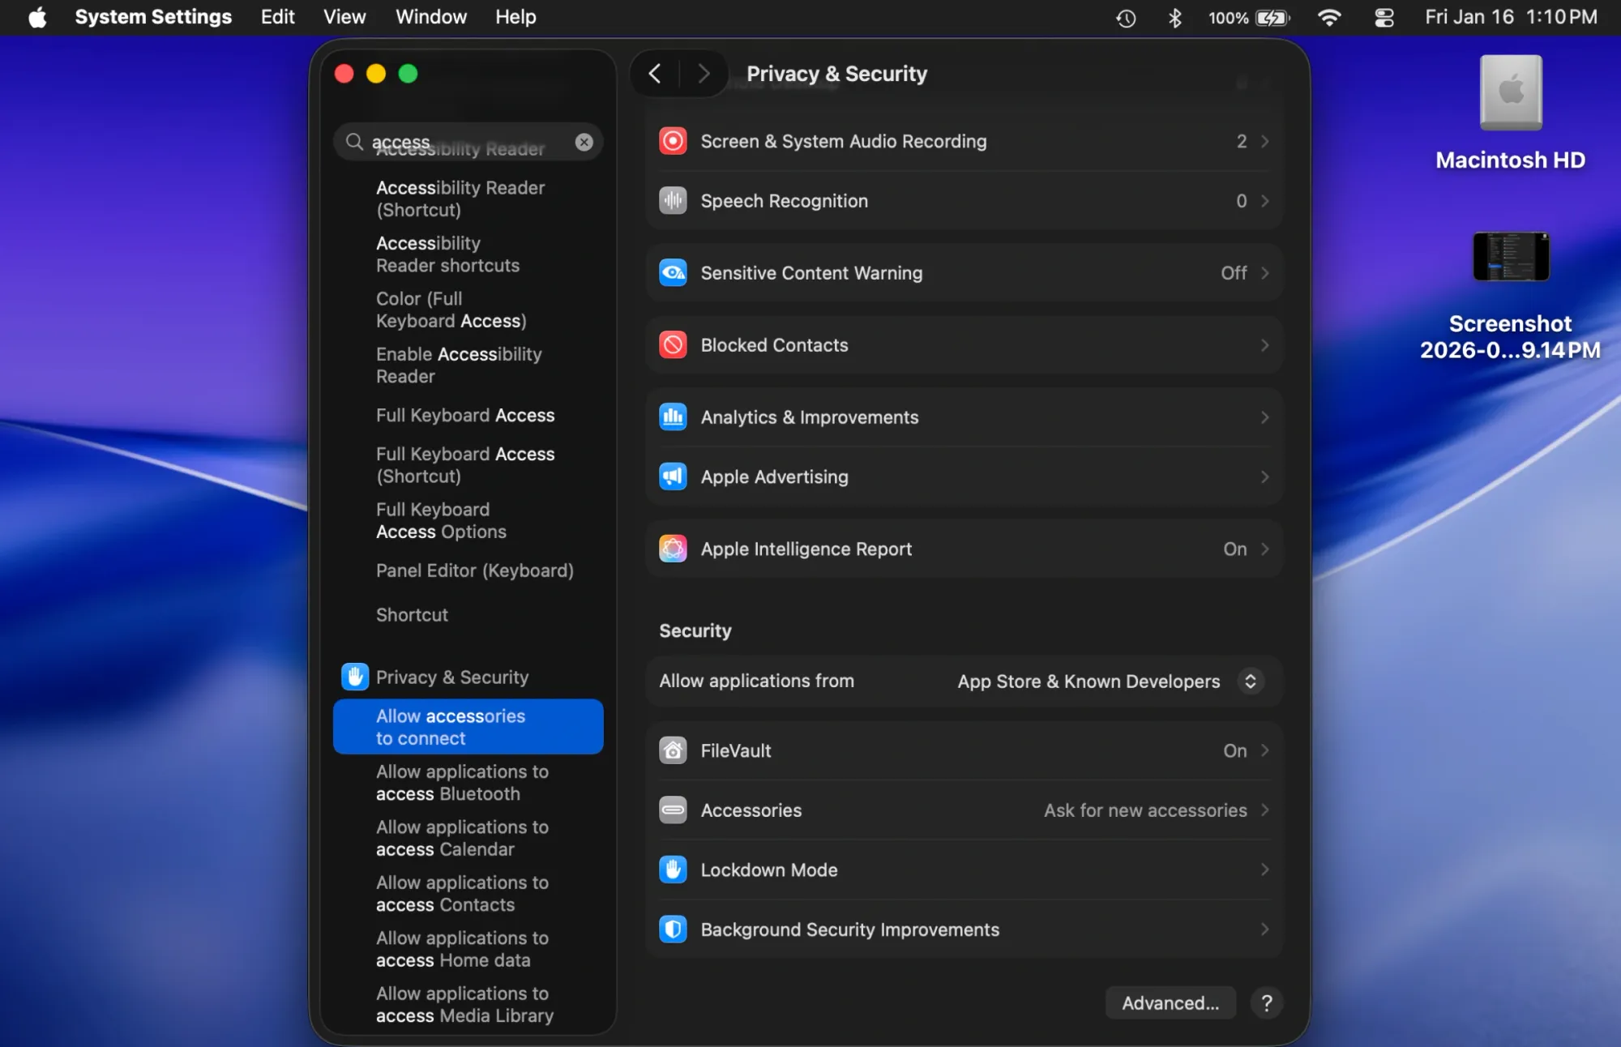Open the Window menu
The height and width of the screenshot is (1047, 1621).
tap(430, 17)
